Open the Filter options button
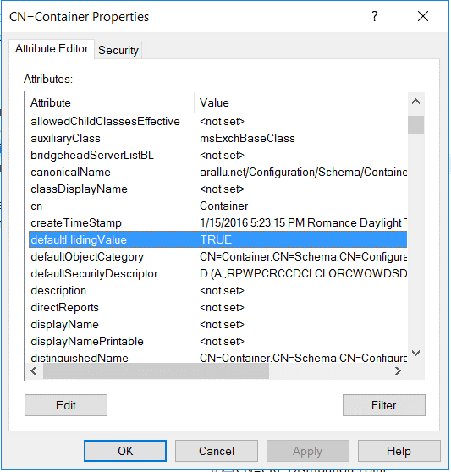 click(384, 405)
